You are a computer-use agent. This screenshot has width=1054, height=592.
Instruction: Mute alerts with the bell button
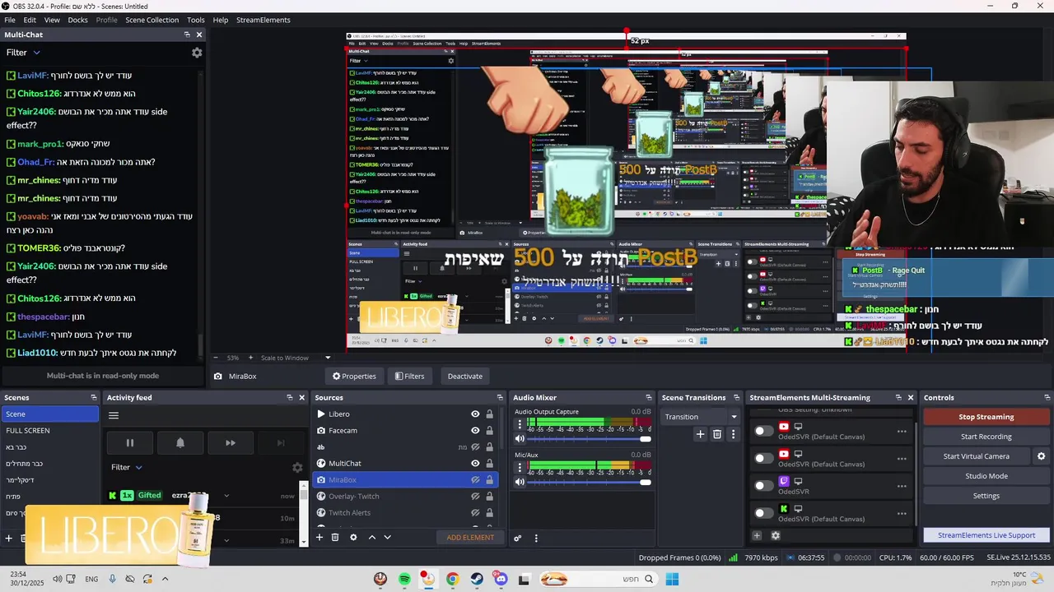(x=180, y=443)
